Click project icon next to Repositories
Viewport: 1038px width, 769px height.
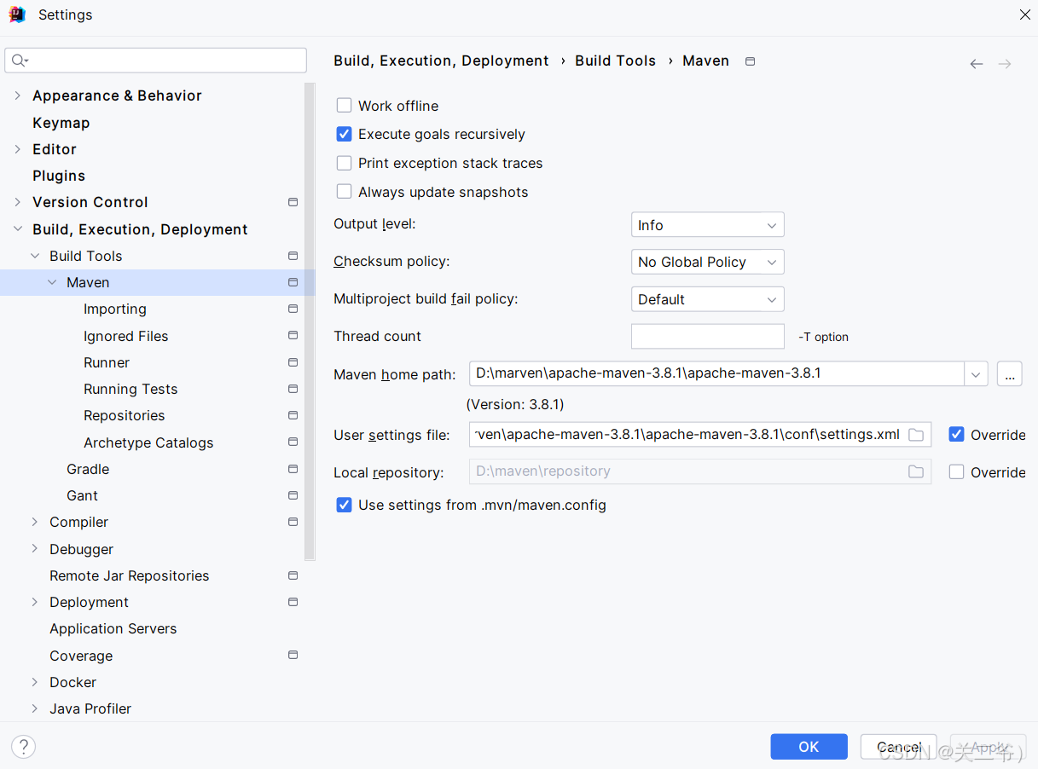tap(293, 415)
